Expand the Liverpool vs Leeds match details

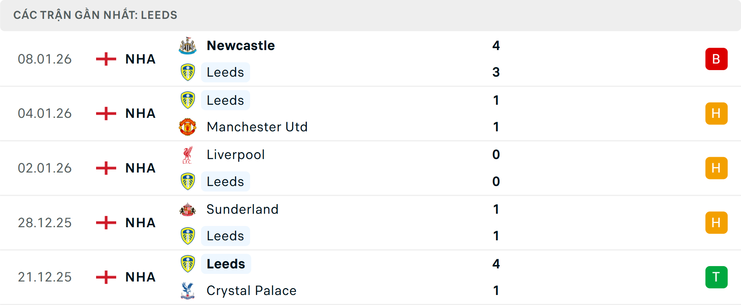point(370,168)
